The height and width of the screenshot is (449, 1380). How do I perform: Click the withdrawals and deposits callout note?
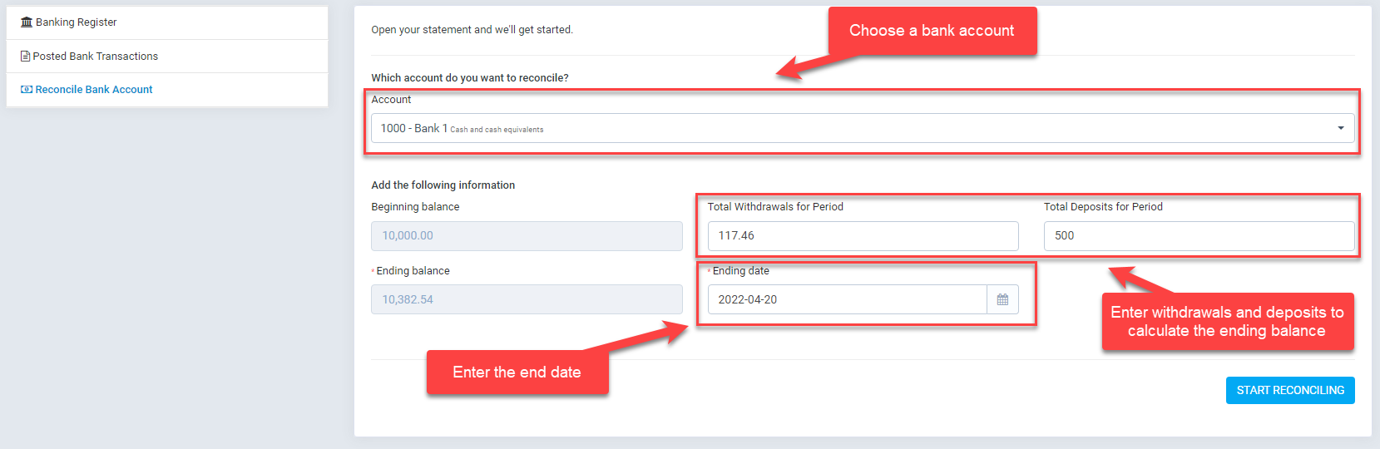[x=1227, y=322]
